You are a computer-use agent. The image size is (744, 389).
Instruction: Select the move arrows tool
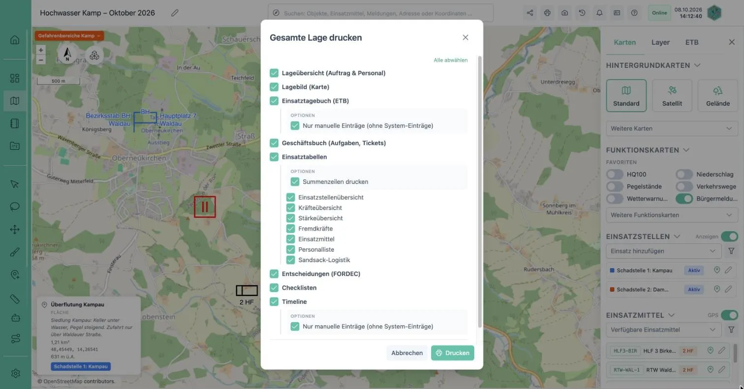pos(15,229)
